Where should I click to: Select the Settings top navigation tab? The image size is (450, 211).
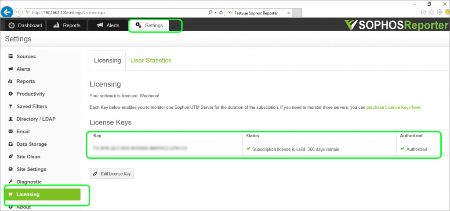click(x=149, y=25)
